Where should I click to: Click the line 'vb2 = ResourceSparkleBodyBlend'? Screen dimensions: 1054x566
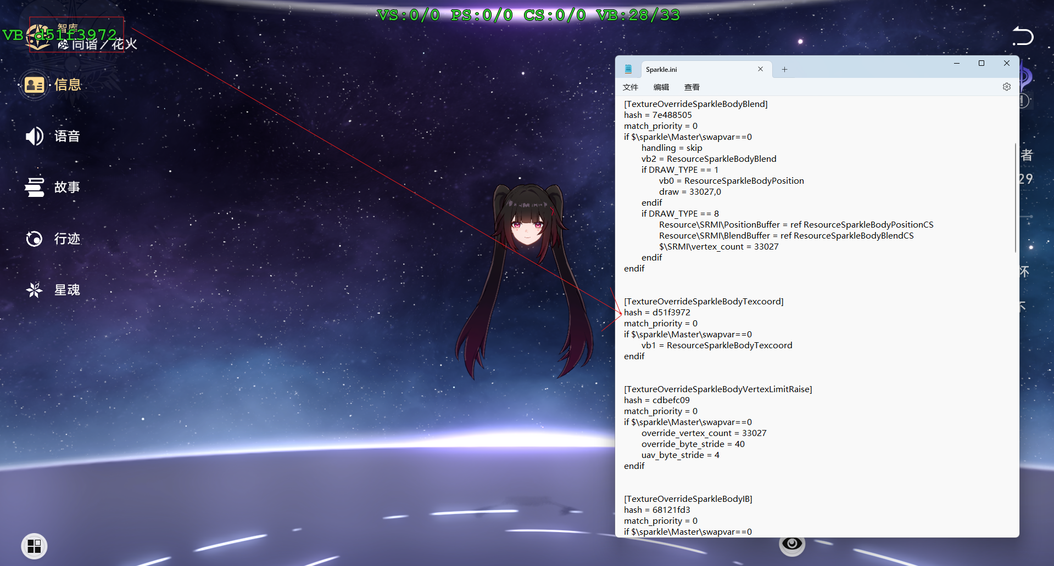pos(709,159)
